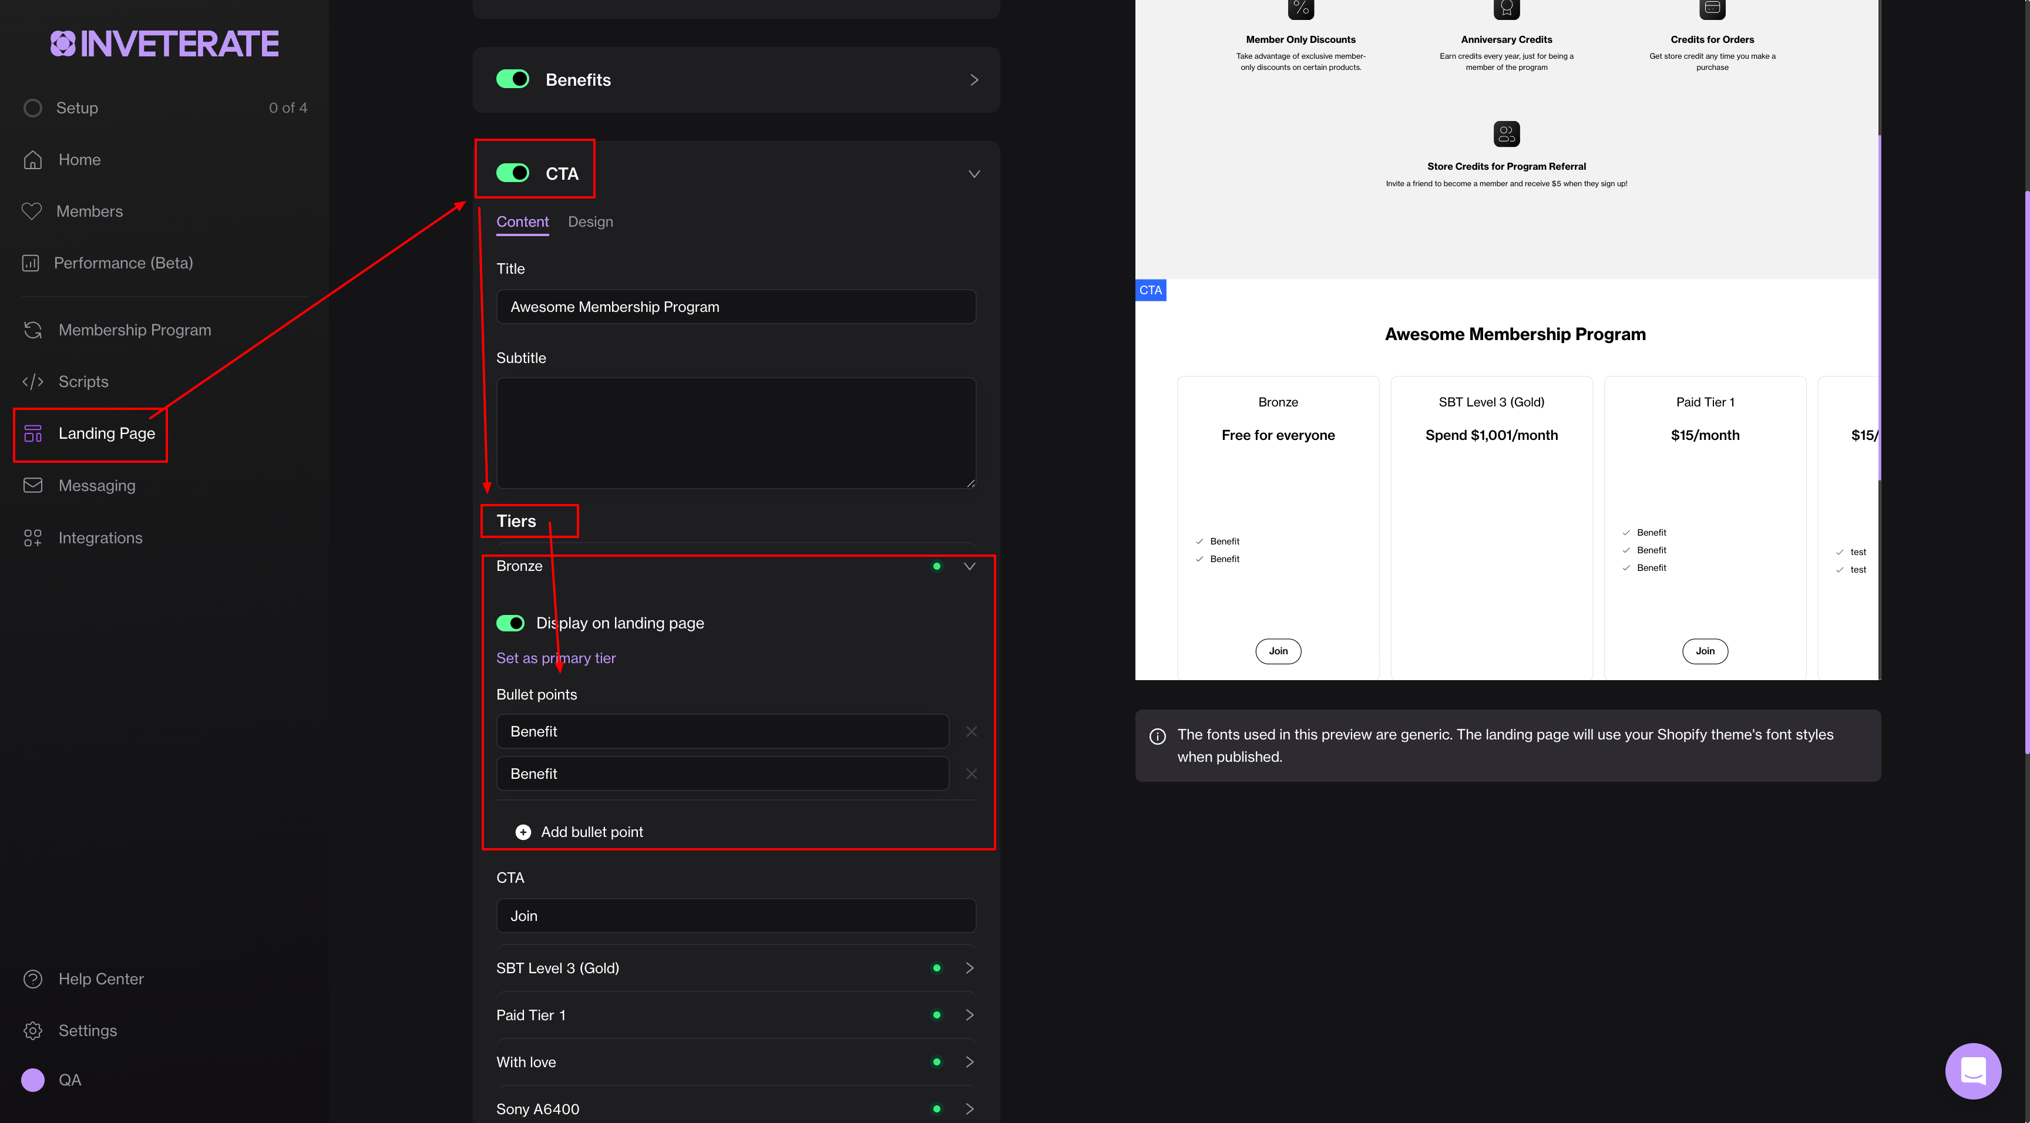
Task: Click the plus icon for Add bullet point
Action: point(522,832)
